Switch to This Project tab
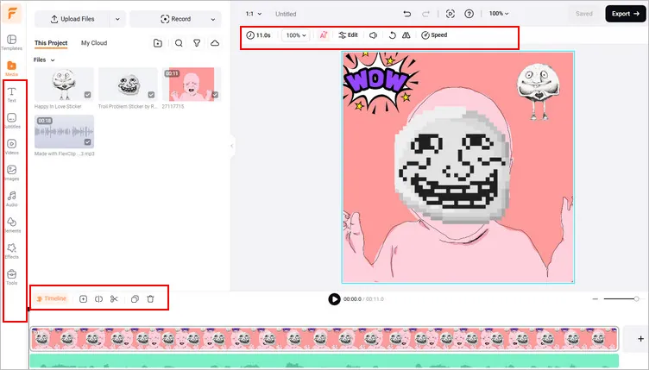 click(51, 43)
